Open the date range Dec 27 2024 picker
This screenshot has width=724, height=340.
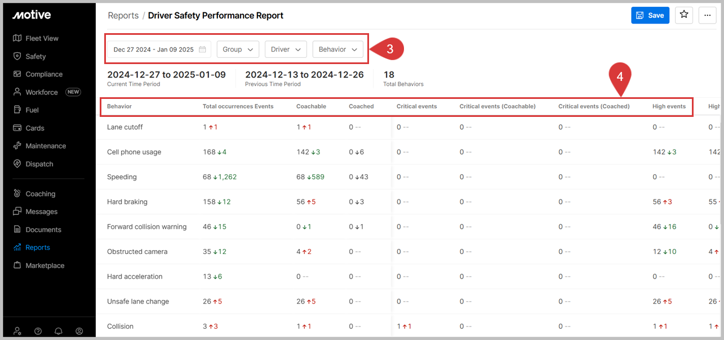pos(159,49)
